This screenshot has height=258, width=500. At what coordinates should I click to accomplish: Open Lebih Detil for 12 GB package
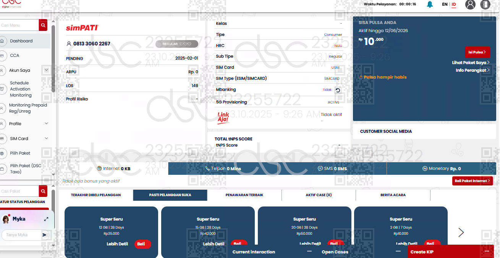click(x=117, y=244)
